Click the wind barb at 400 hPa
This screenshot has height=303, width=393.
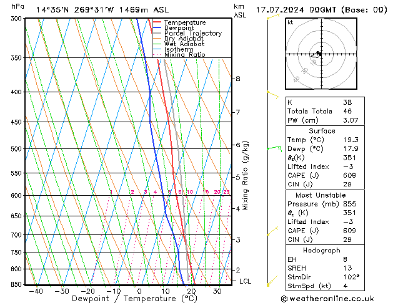[x=273, y=95]
